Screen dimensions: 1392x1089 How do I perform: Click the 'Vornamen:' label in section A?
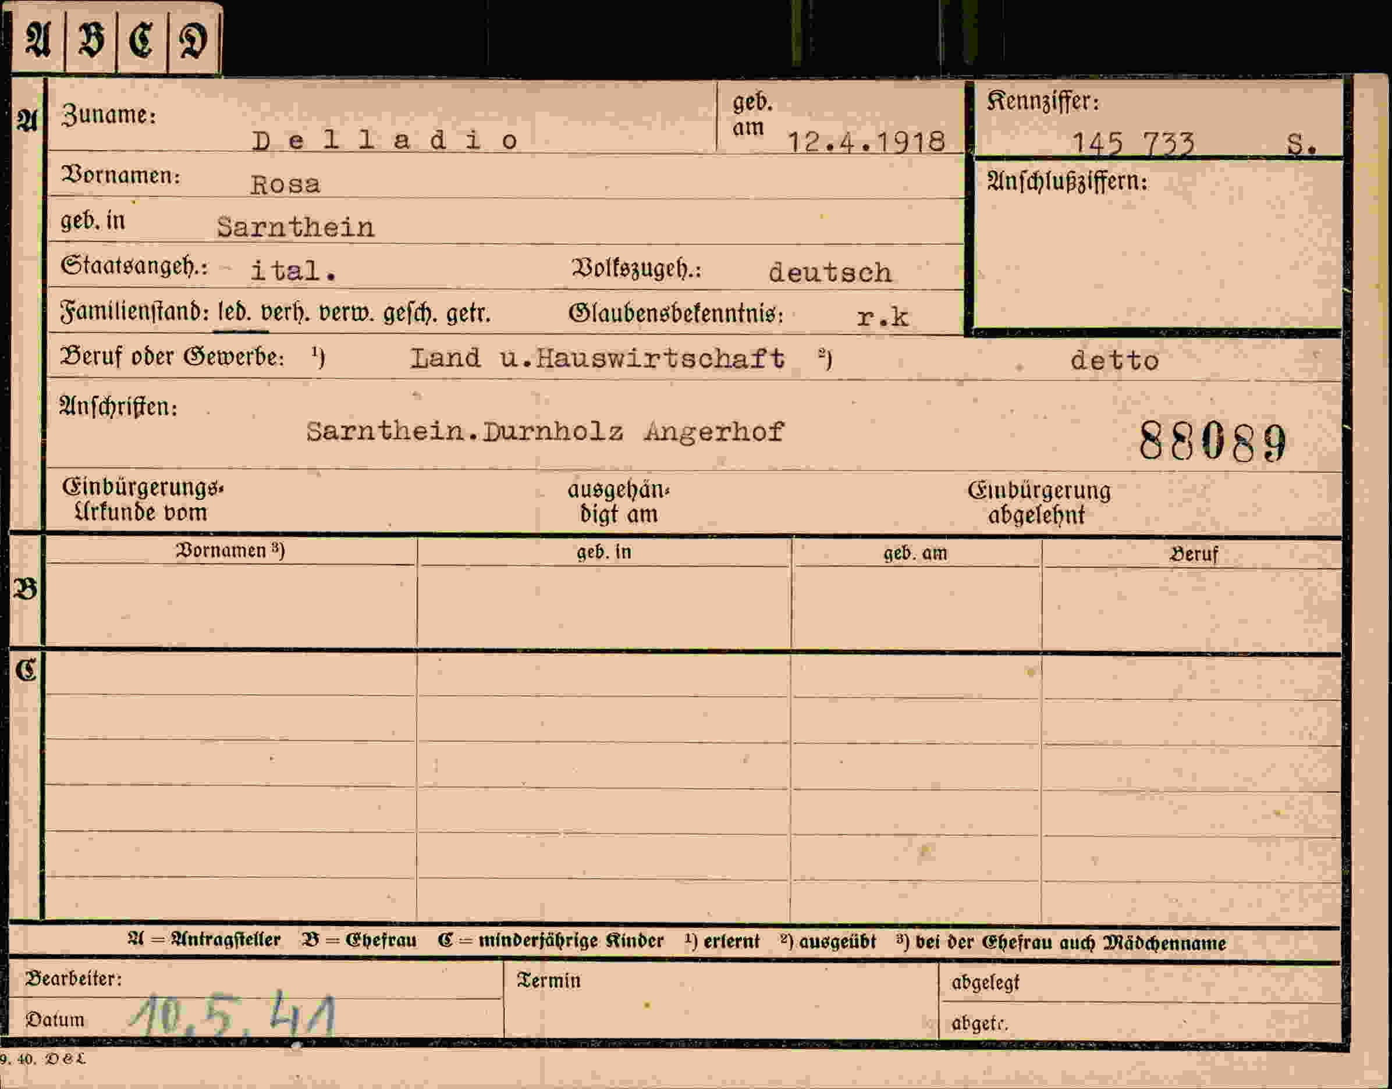tap(120, 174)
